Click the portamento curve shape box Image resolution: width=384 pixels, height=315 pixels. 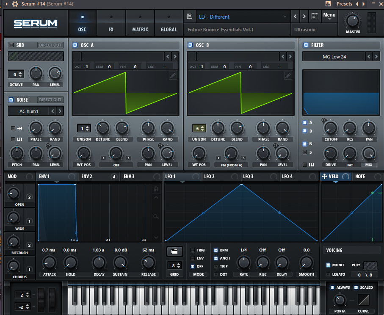pos(364,300)
